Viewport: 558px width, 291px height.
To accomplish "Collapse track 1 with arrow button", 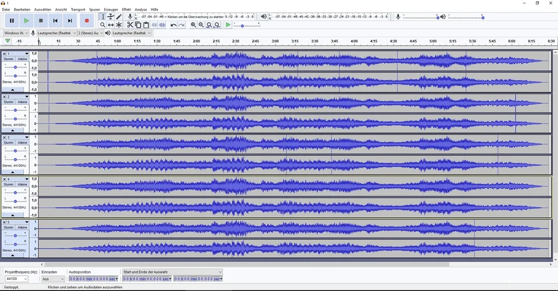I will (x=13, y=90).
